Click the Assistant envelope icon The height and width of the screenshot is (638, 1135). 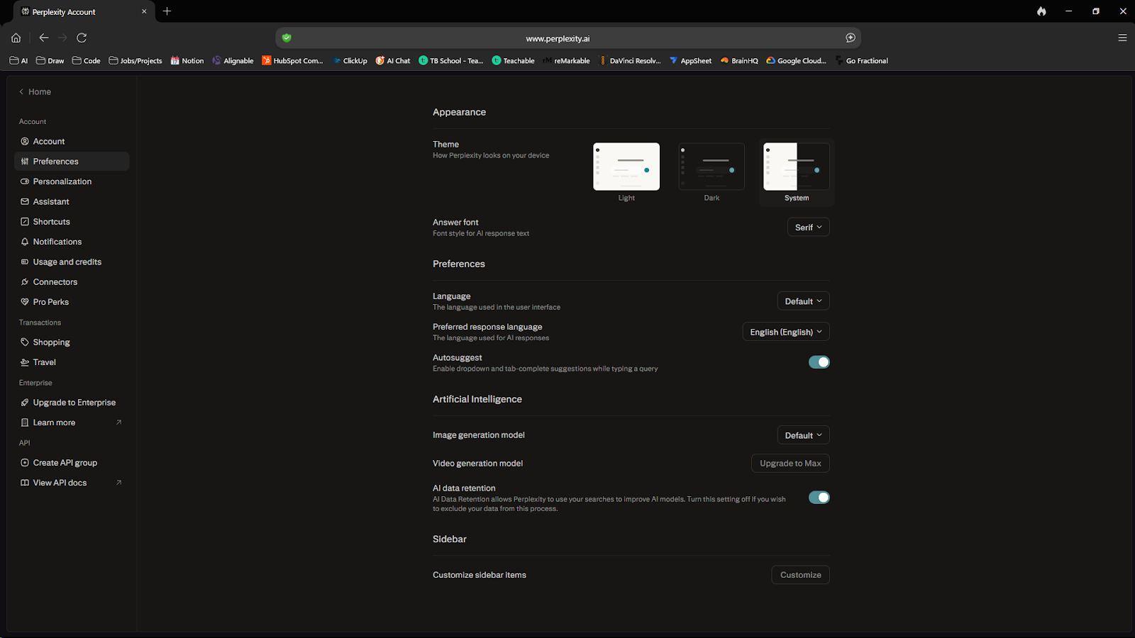[x=25, y=201]
